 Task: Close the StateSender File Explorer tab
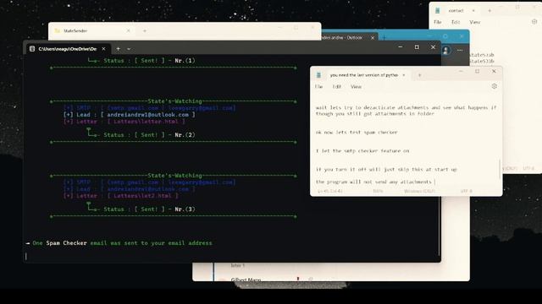click(129, 30)
